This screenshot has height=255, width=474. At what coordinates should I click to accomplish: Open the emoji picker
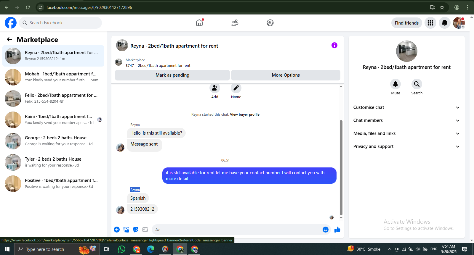tap(326, 230)
